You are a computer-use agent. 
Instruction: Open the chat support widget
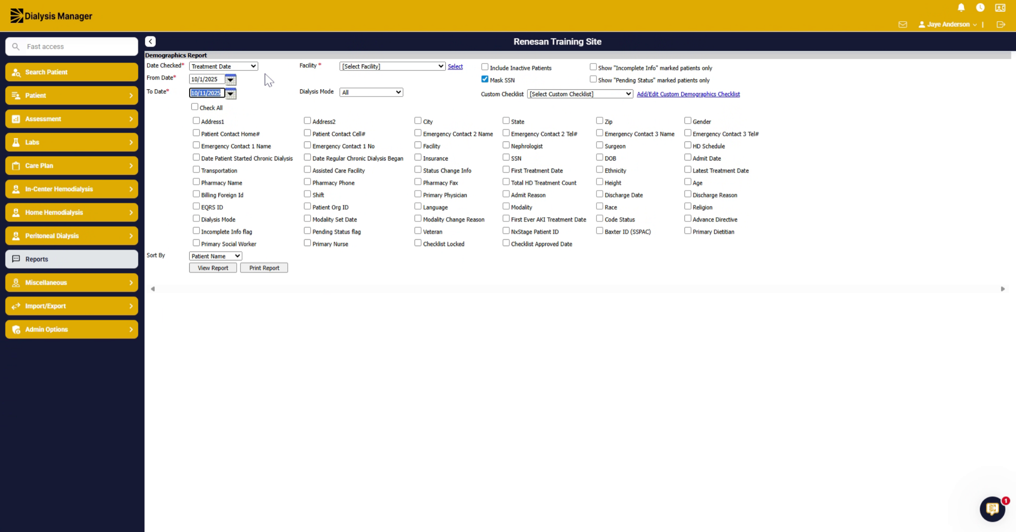coord(992,509)
